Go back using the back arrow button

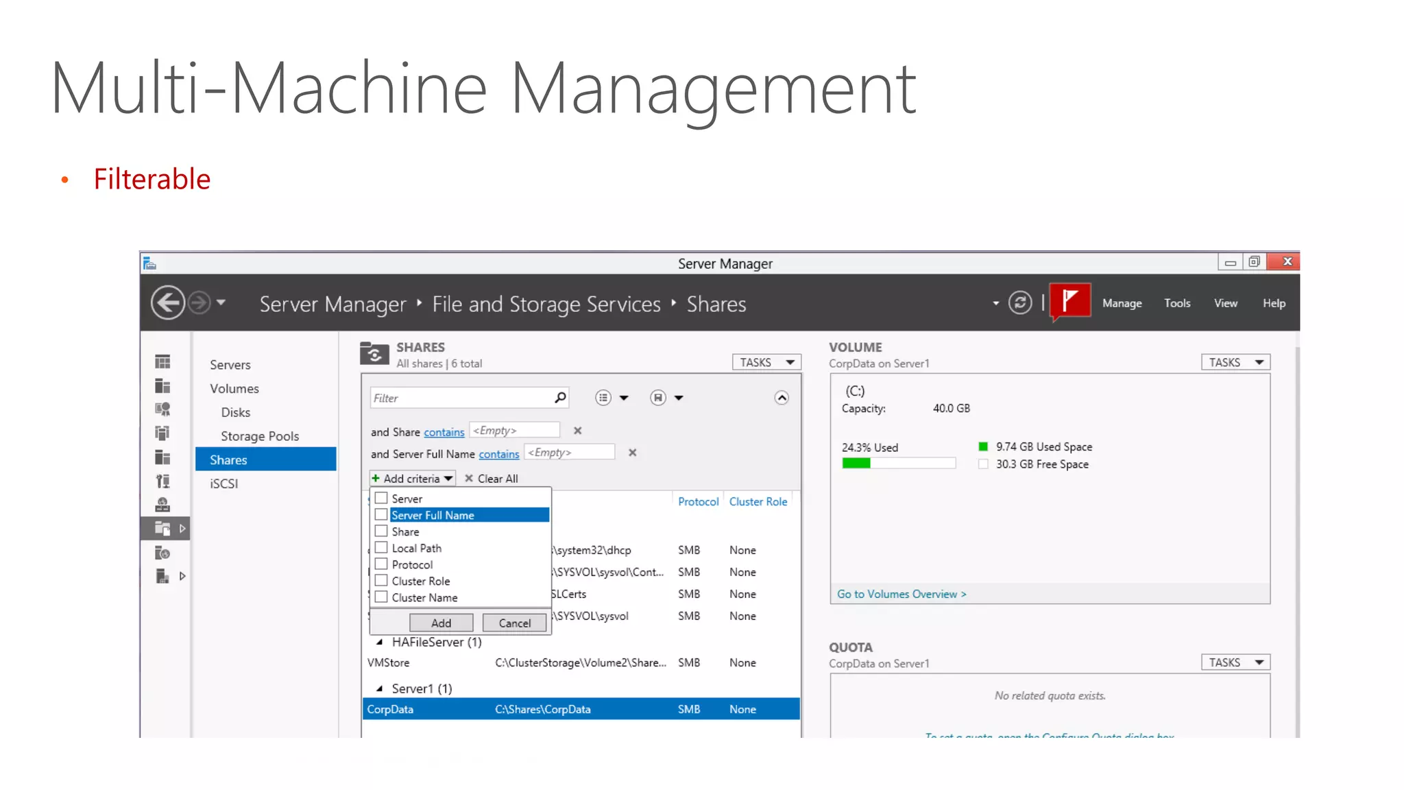(x=167, y=302)
